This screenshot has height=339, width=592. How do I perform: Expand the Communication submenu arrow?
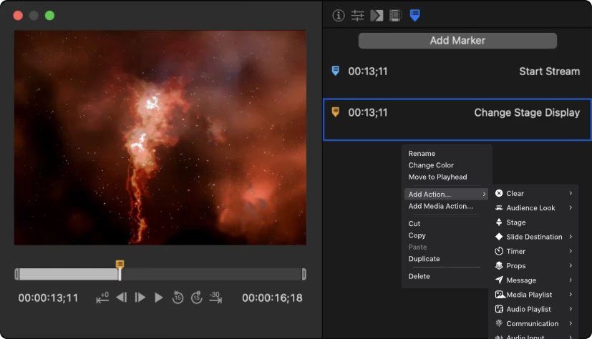point(571,323)
